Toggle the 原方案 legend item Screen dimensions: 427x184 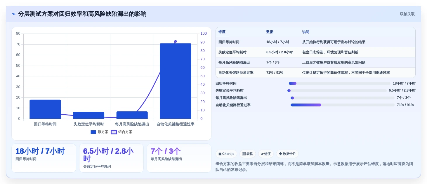click(99, 132)
